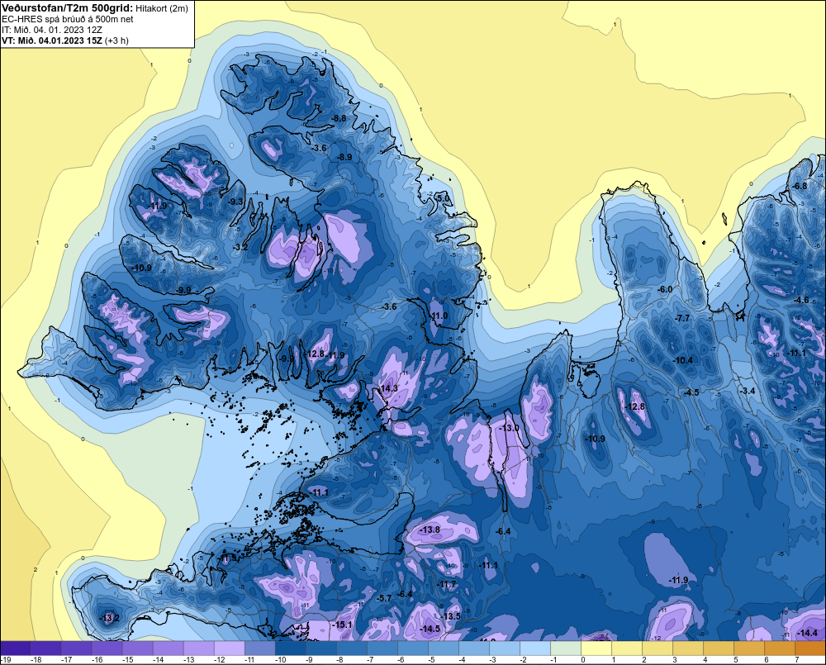Click the '-16' legend label
This screenshot has height=665, width=826.
click(97, 660)
